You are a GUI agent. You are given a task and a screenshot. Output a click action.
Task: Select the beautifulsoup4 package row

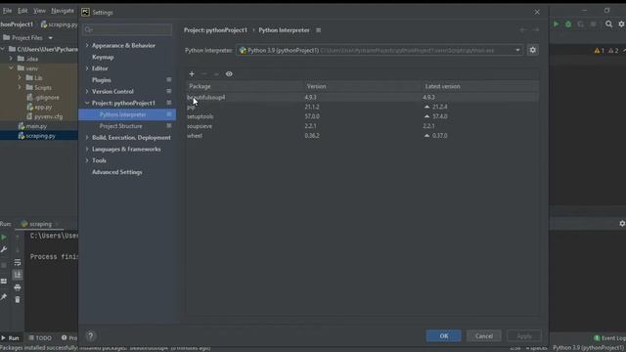(362, 98)
